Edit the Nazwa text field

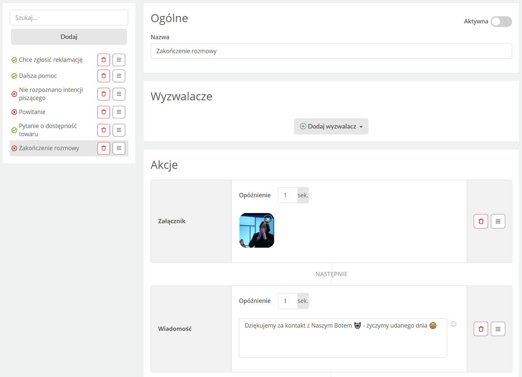coord(331,51)
